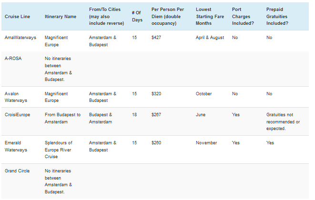Click the Lowest Starting Fare Months header

[x=210, y=16]
